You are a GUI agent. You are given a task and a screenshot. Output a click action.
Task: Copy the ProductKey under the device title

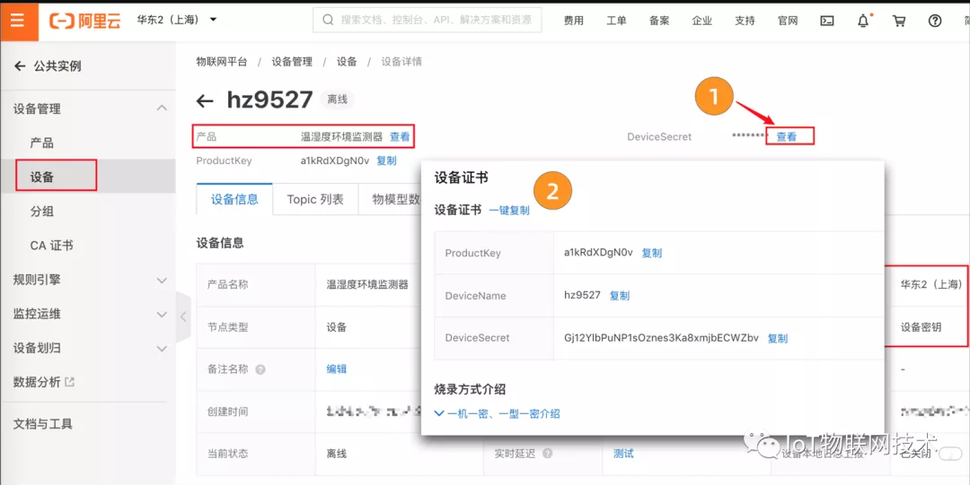click(386, 160)
